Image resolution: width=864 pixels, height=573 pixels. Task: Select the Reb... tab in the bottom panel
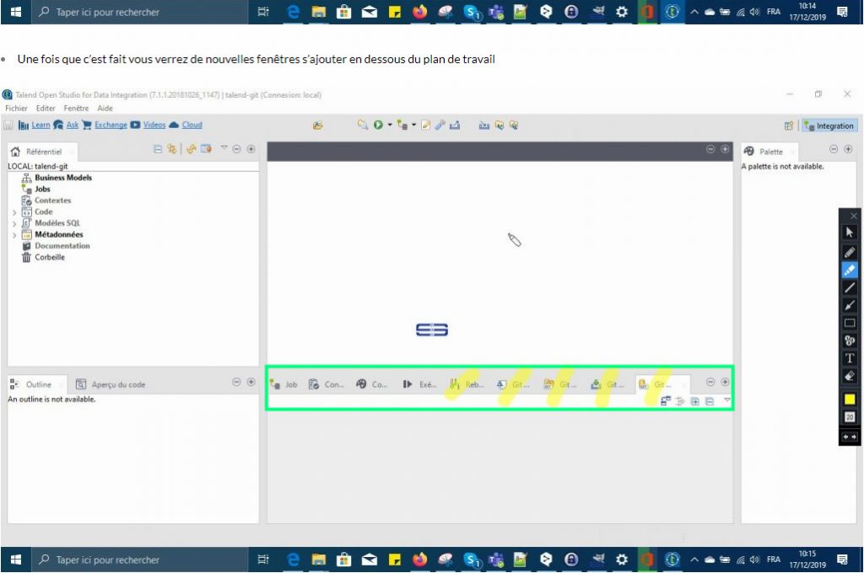pos(467,384)
